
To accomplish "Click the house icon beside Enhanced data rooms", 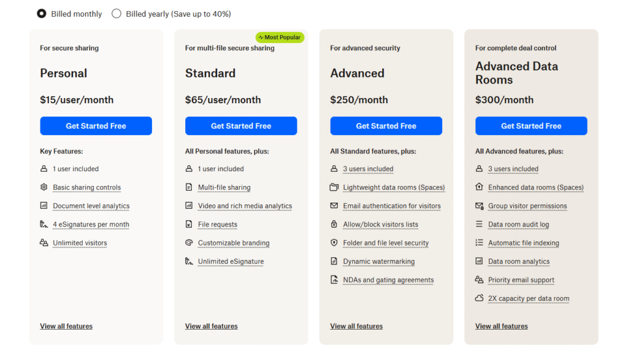I will click(480, 187).
